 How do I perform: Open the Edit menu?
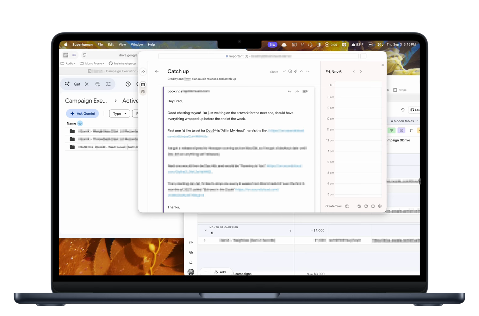tap(111, 45)
